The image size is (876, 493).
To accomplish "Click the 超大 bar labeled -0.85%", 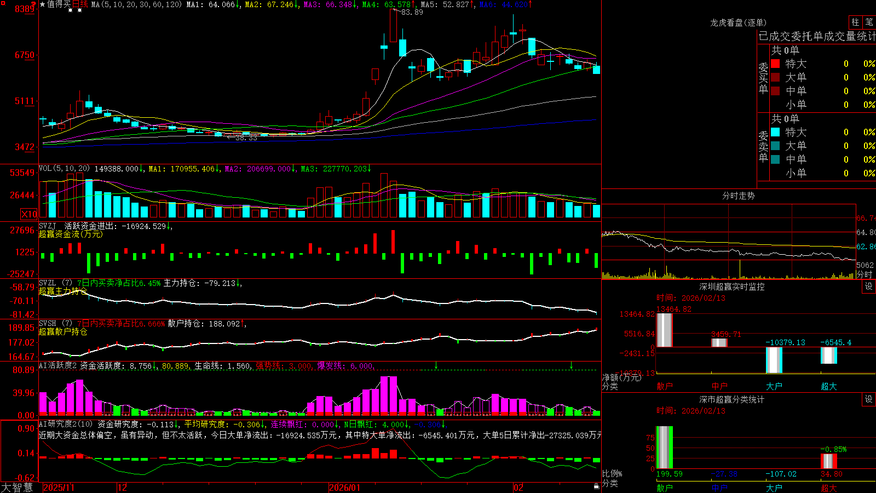I will point(829,461).
